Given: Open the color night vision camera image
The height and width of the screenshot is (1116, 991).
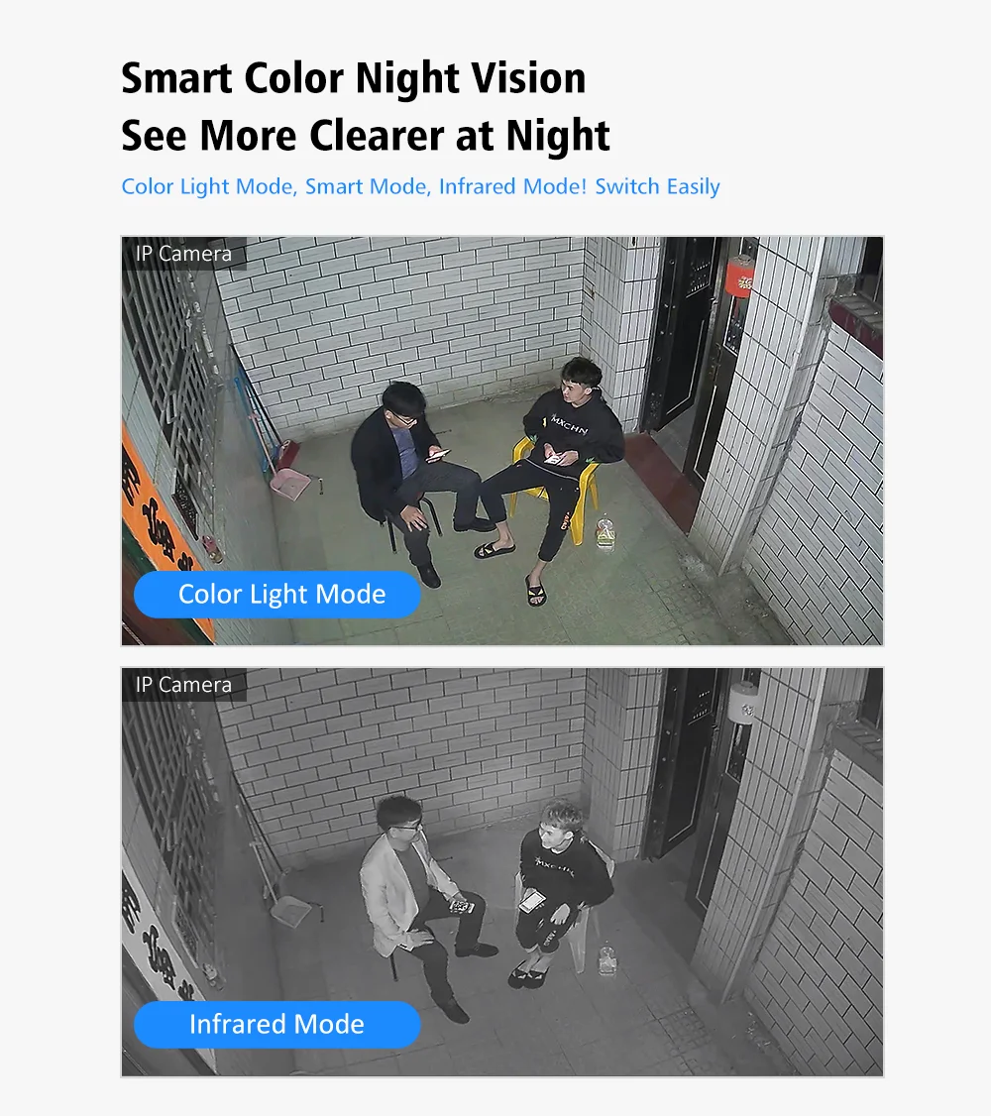Looking at the screenshot, I should point(502,441).
